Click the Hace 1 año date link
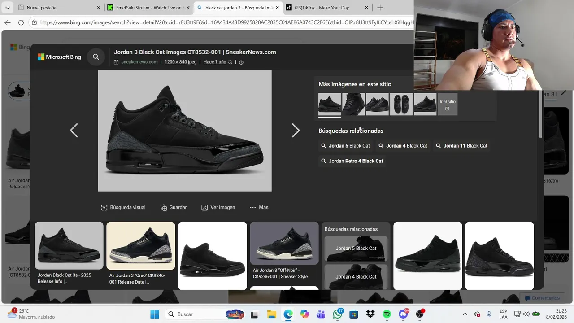Screen dimensions: 574x323 coord(215,62)
